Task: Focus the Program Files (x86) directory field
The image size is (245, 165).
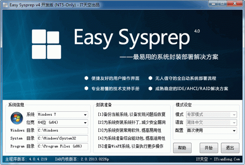Action: click(x=62, y=146)
